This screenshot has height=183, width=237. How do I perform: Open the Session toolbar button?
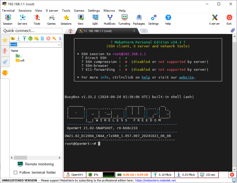pos(8,20)
